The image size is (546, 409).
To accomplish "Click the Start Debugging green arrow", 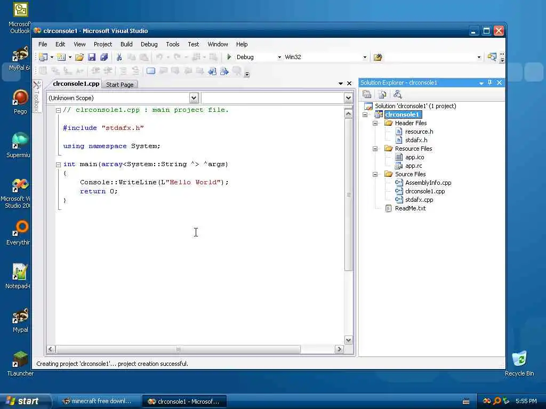I will coord(229,56).
